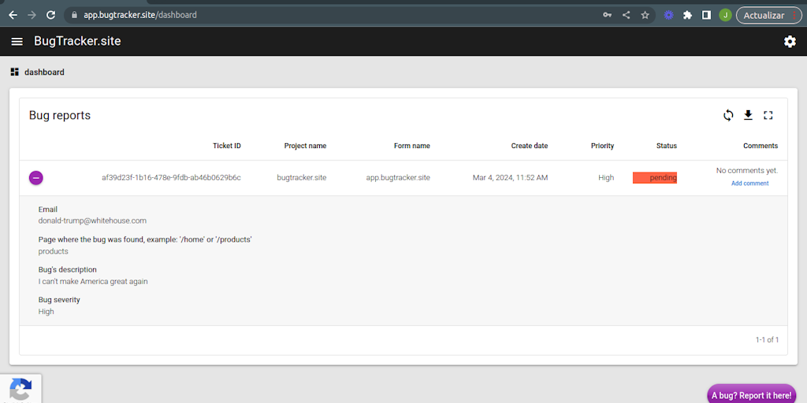The height and width of the screenshot is (403, 807).
Task: Download the bug reports list
Action: coord(748,116)
